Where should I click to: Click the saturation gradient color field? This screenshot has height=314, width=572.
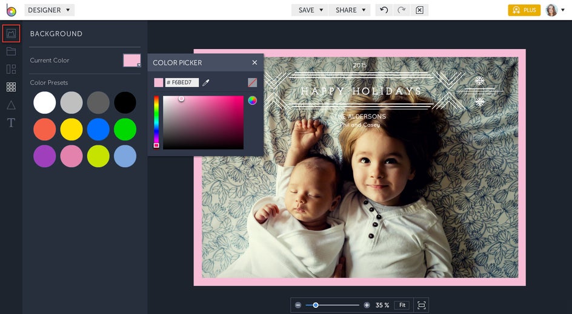[x=203, y=122]
